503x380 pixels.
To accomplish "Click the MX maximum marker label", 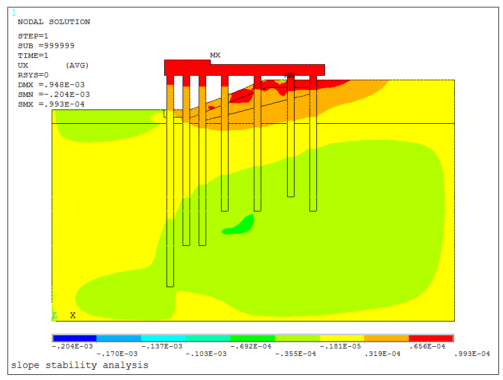I will coord(215,56).
